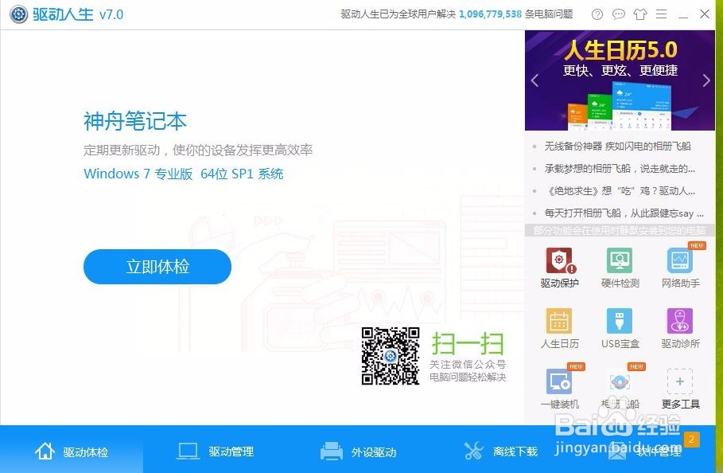Switch to the 外设驱动 tab
The height and width of the screenshot is (473, 723).
point(358,451)
